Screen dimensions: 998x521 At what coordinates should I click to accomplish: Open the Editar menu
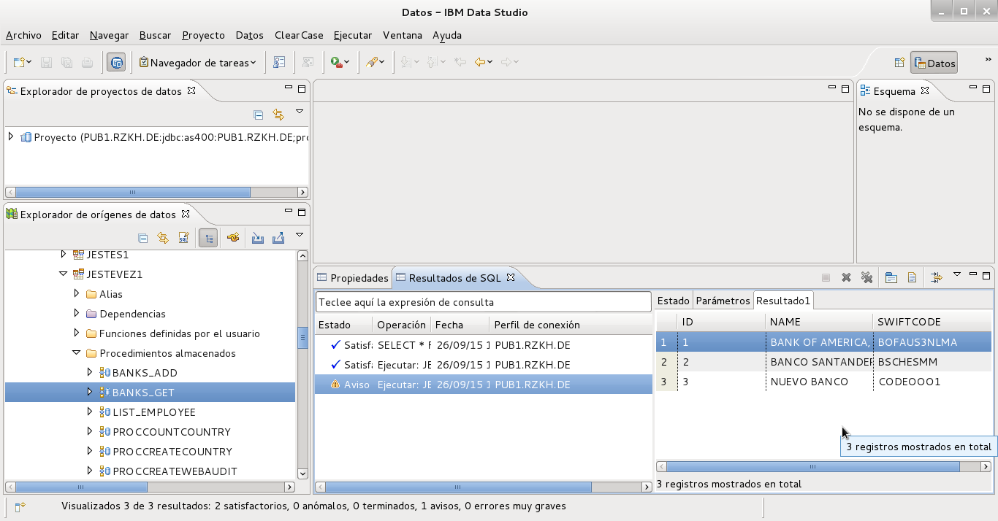click(65, 35)
